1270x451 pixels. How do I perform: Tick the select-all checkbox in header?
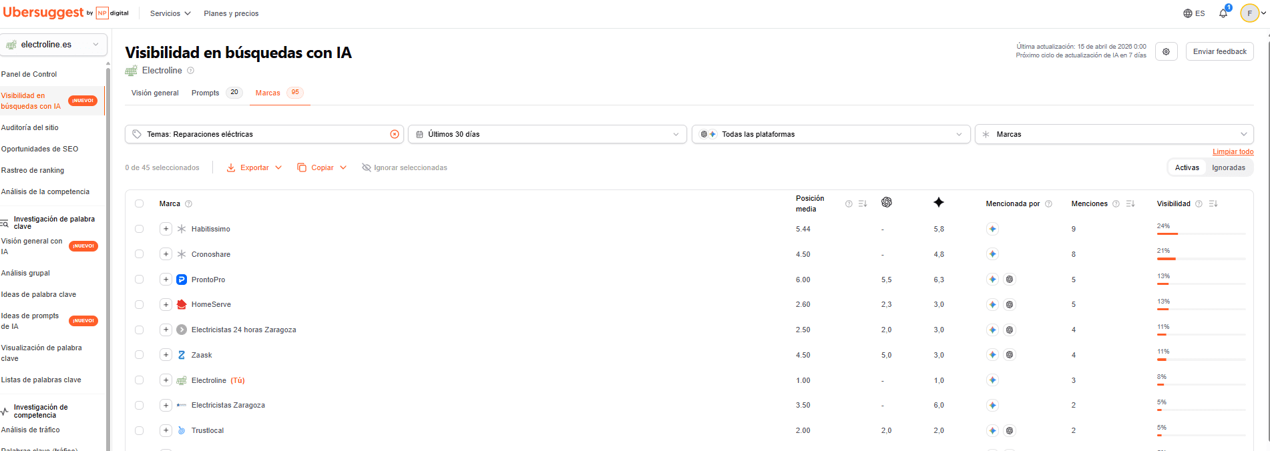coord(139,203)
